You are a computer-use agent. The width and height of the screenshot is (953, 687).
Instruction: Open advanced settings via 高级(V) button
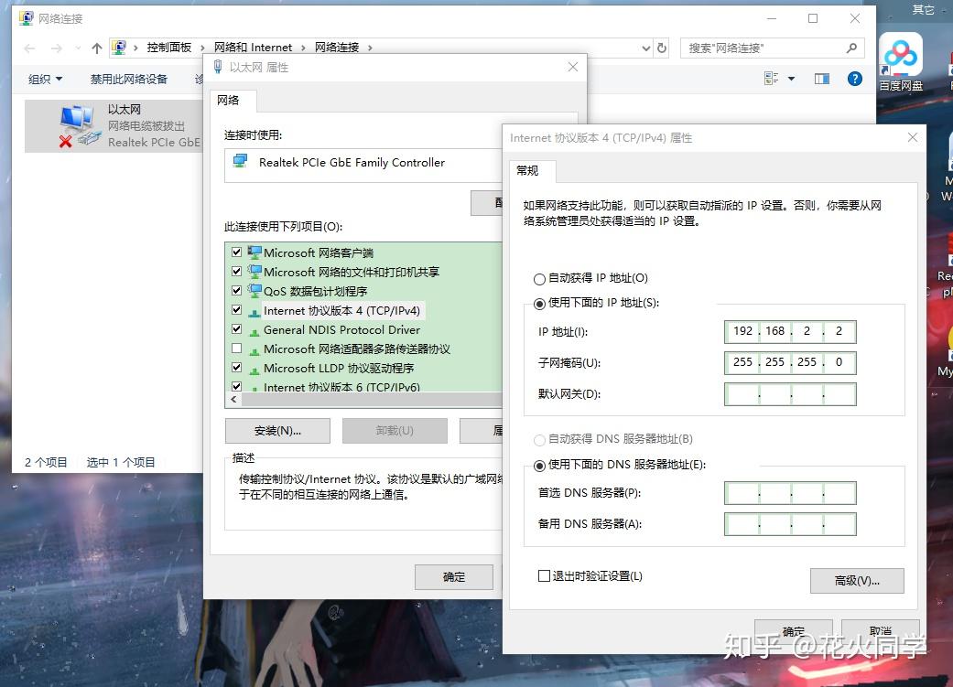pos(856,580)
